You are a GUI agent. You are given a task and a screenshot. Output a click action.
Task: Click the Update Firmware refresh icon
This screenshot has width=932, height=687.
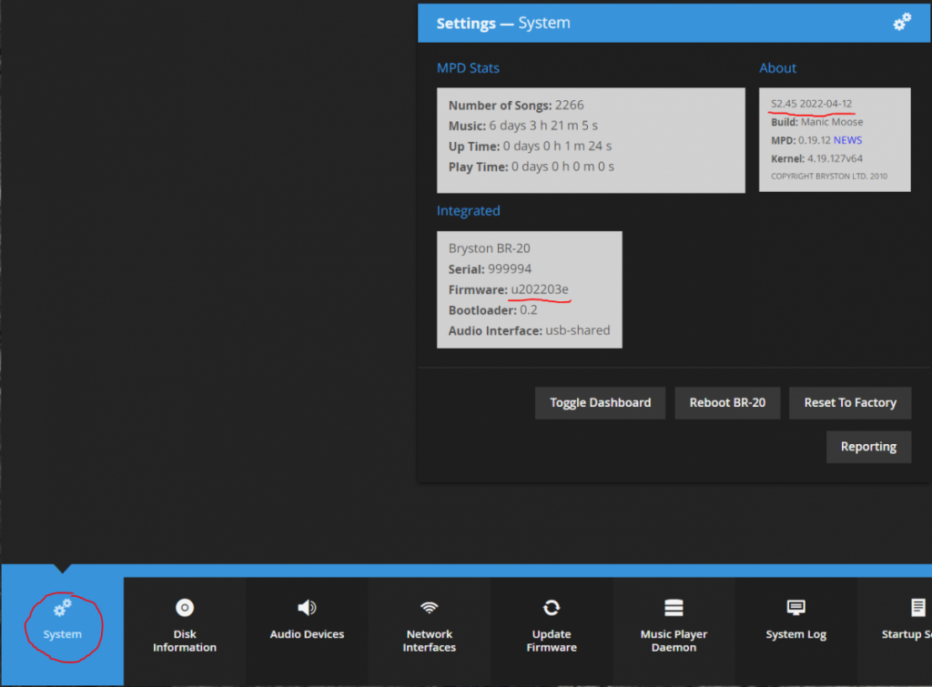[552, 607]
